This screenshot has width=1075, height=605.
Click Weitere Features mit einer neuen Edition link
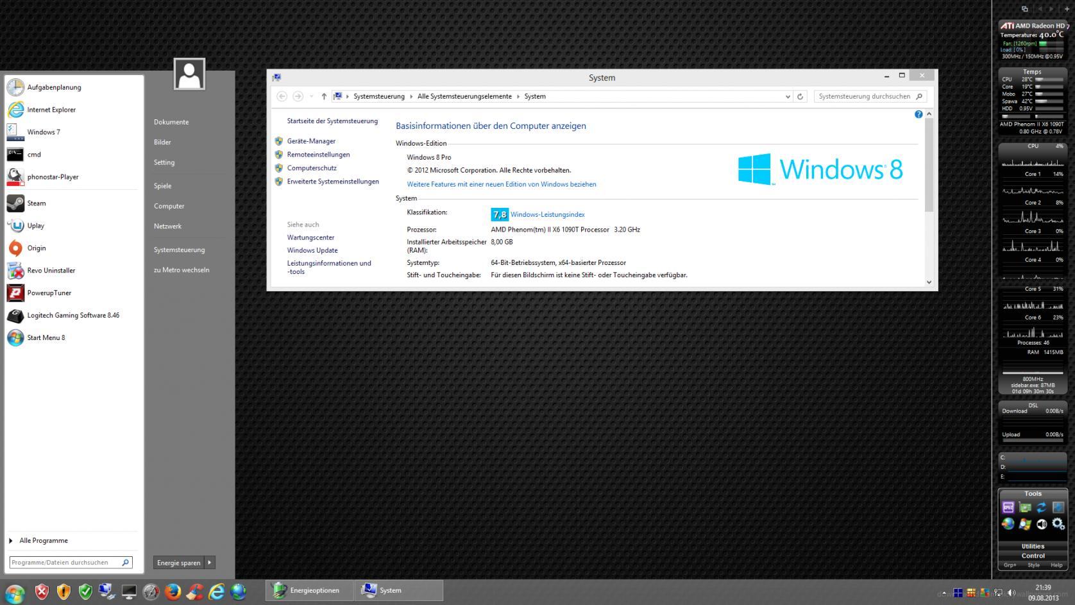click(x=502, y=184)
